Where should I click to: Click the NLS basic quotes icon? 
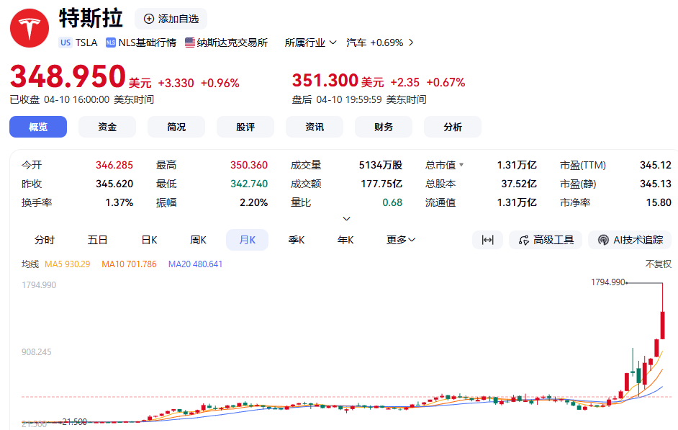pyautogui.click(x=111, y=42)
